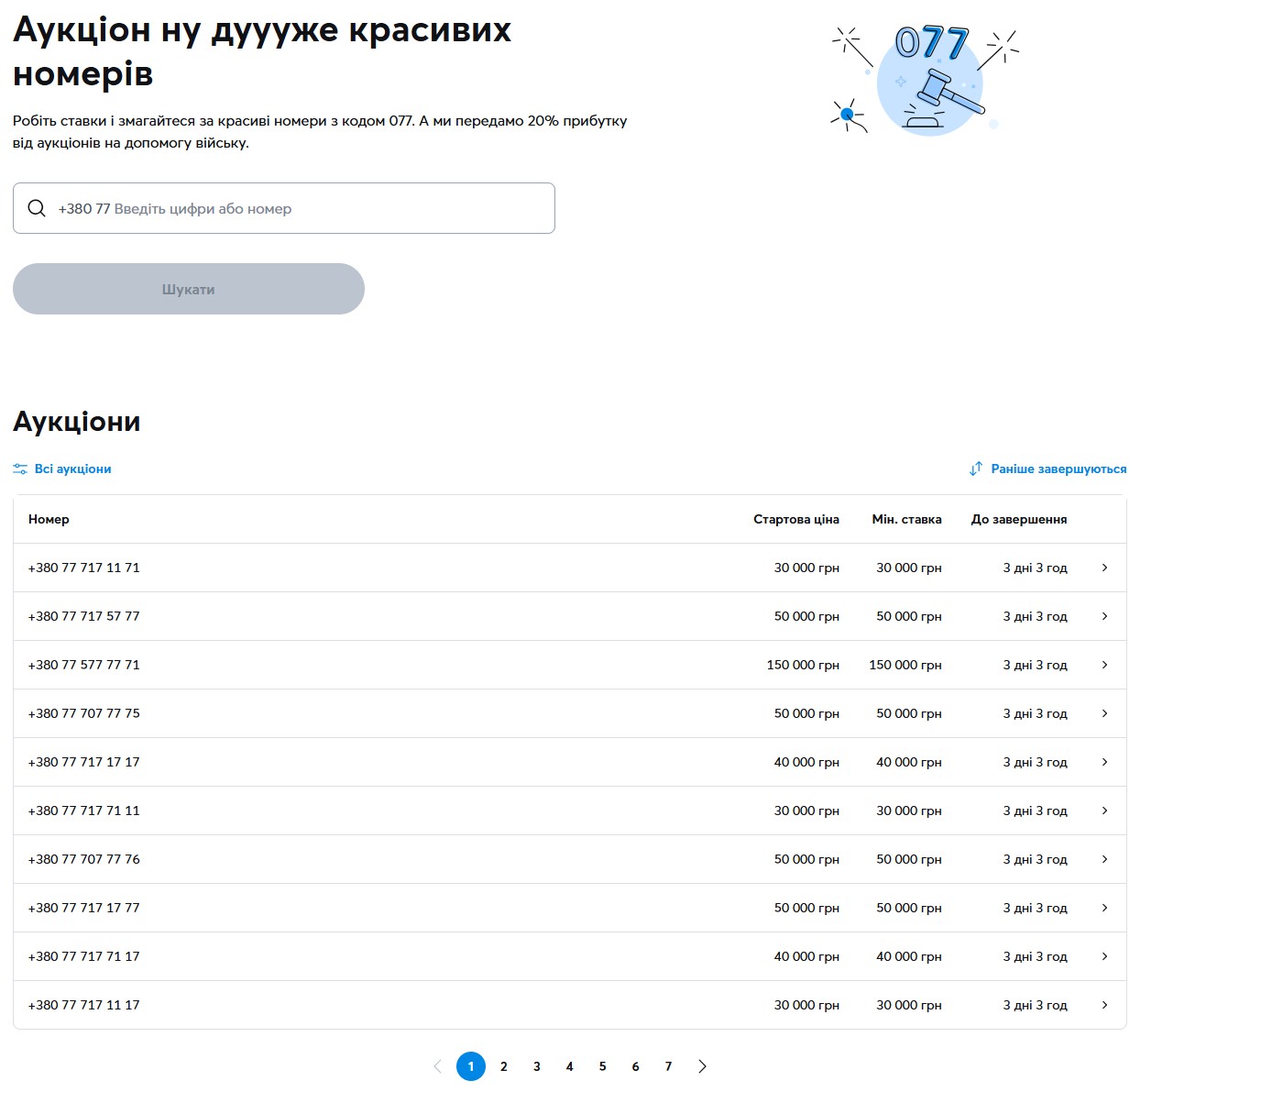Sort the table by "Стартова ціна" column
This screenshot has width=1272, height=1103.
point(795,519)
